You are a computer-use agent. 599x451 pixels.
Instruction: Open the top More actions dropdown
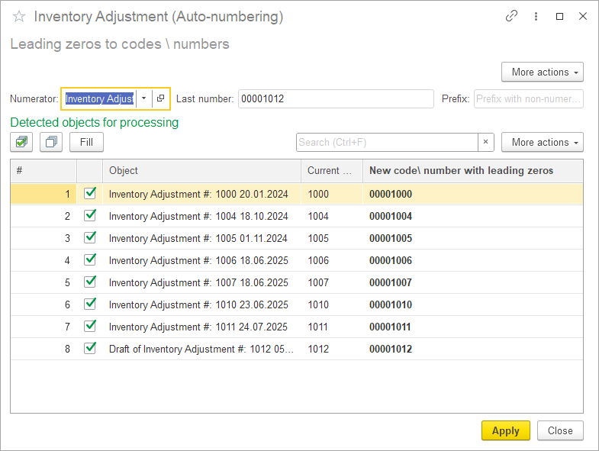(542, 72)
